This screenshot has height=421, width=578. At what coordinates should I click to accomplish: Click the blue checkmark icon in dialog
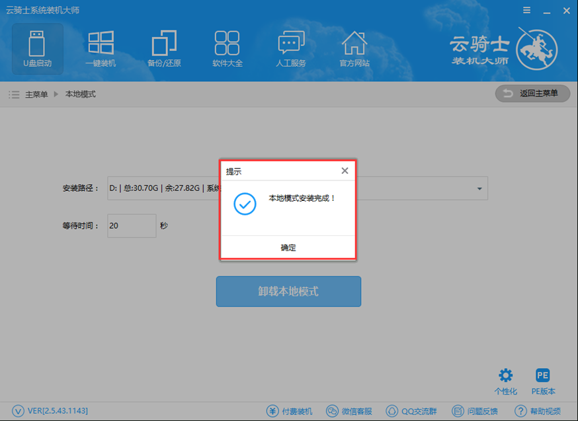click(x=245, y=204)
